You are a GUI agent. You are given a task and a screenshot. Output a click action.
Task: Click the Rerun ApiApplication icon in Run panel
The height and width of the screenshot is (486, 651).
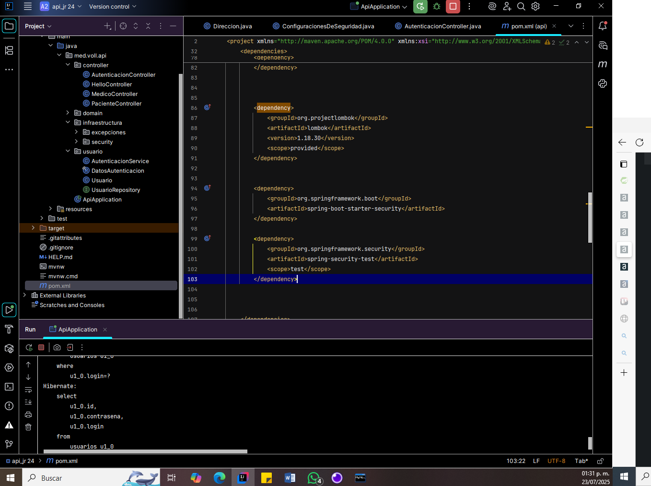(x=29, y=347)
